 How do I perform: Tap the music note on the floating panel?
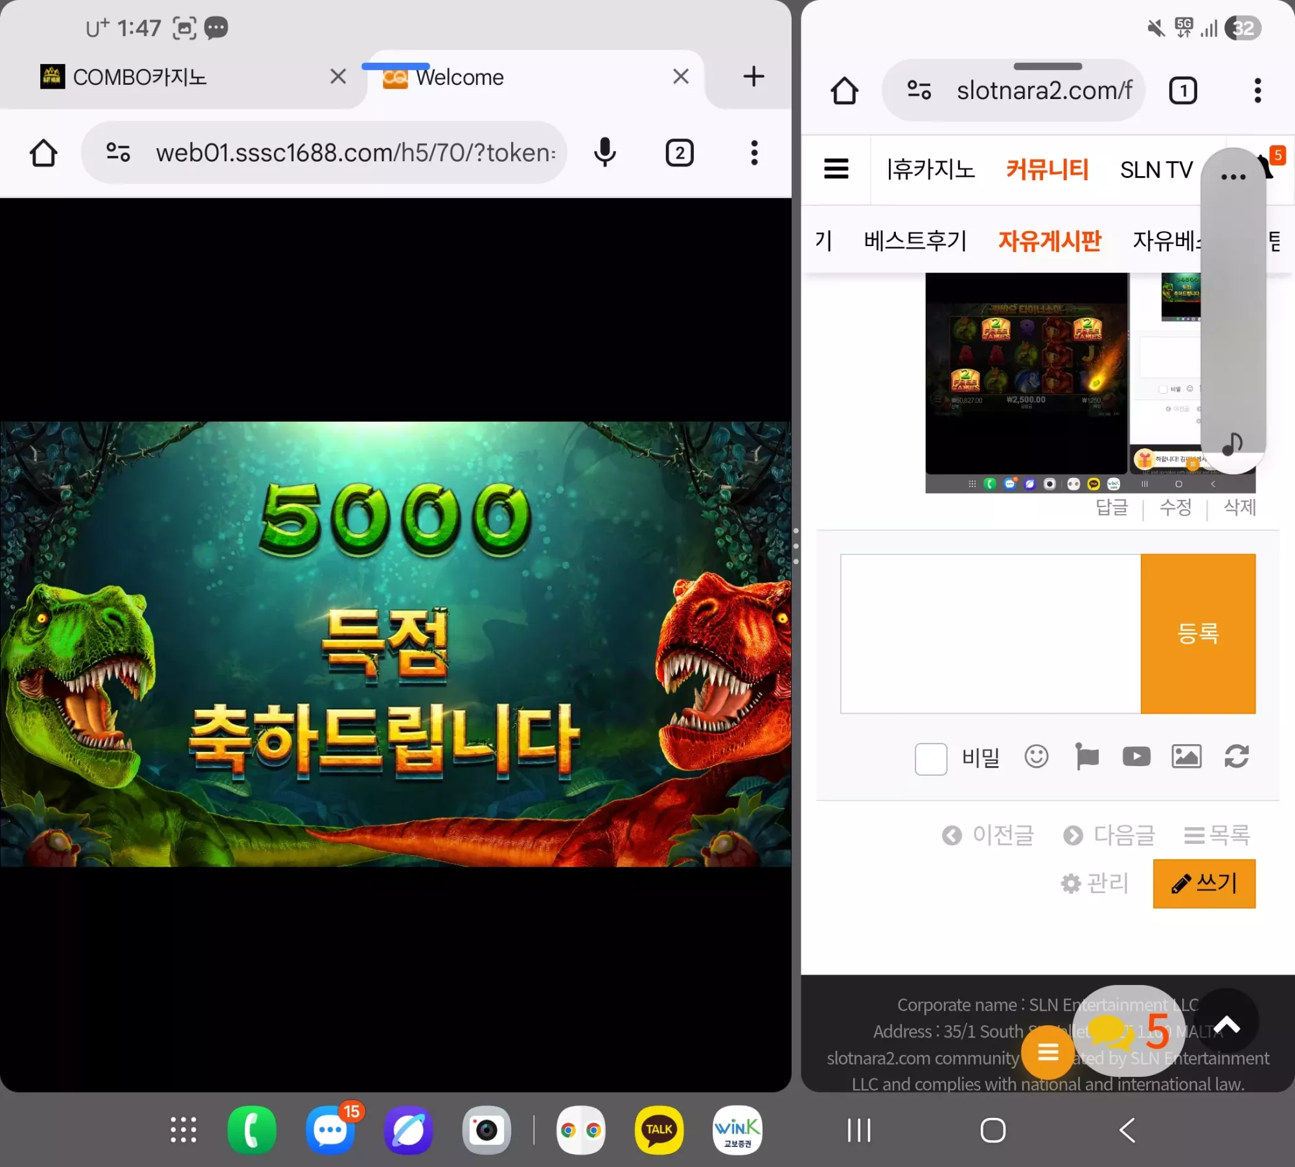[1232, 444]
